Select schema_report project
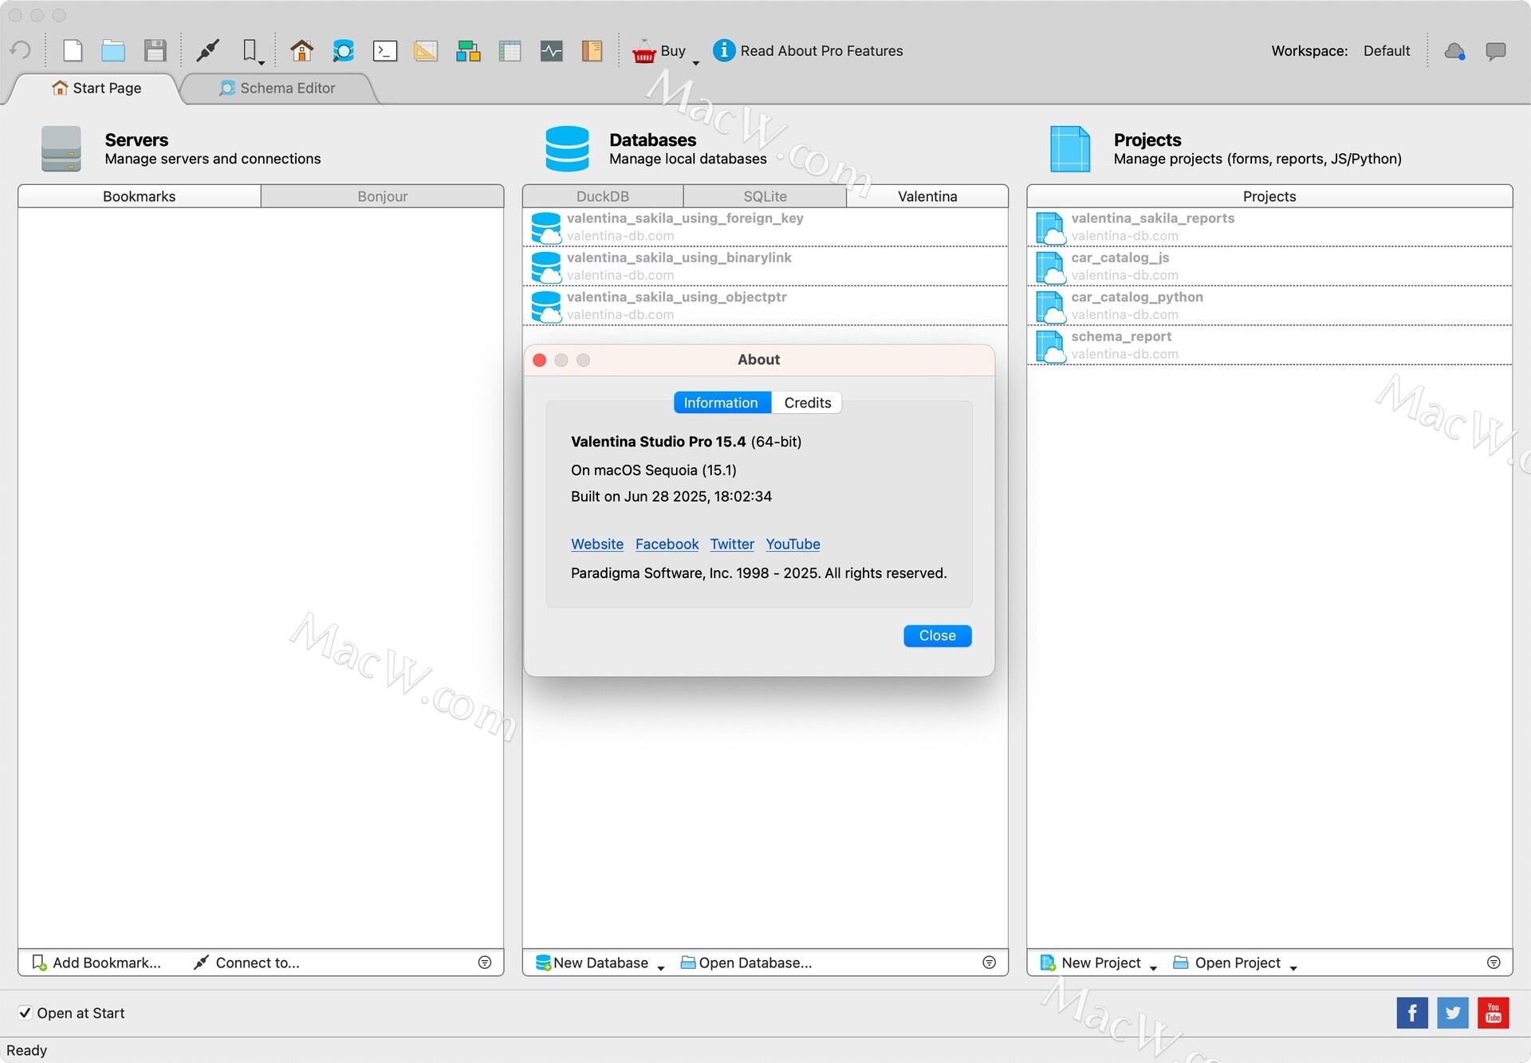 (x=1269, y=345)
